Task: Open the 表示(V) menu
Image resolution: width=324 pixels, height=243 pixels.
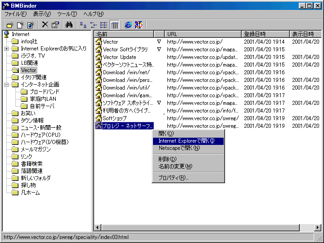Action: coord(42,14)
